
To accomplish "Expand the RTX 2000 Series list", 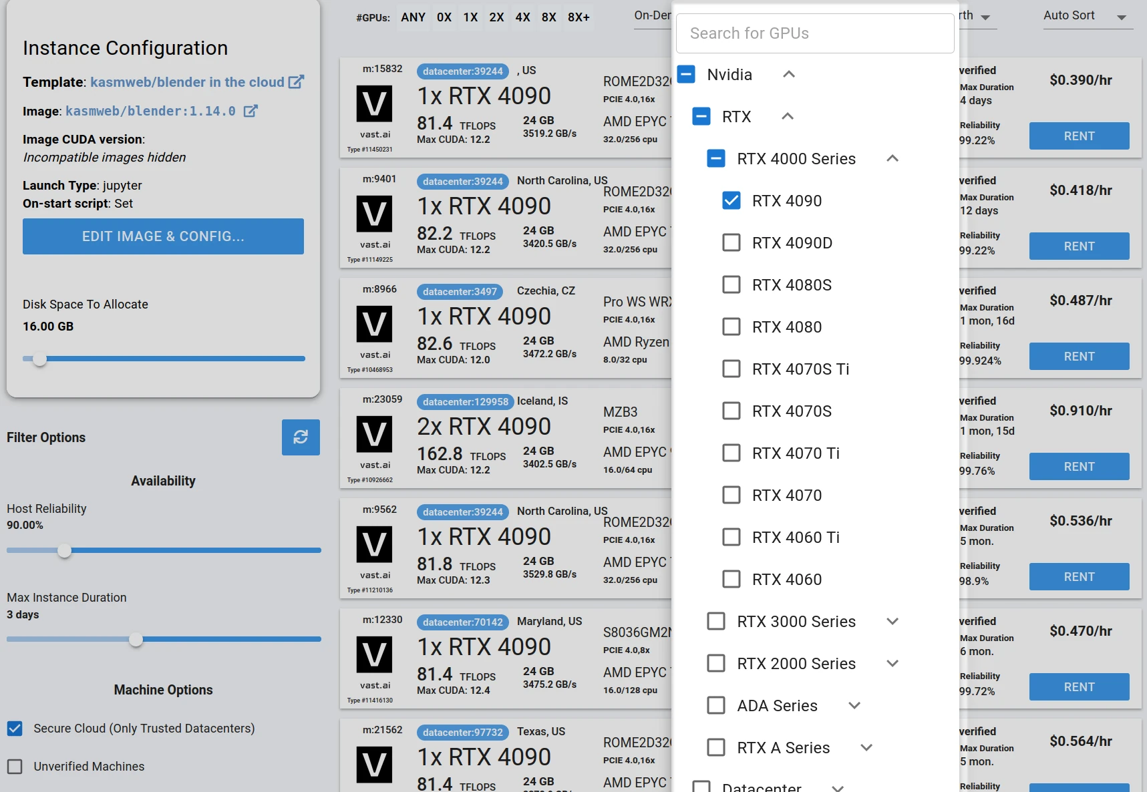I will (892, 663).
